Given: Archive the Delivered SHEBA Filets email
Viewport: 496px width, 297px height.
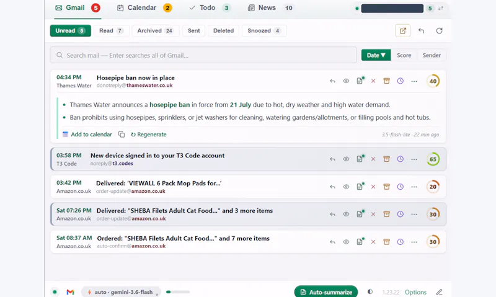Looking at the screenshot, I should (386, 214).
